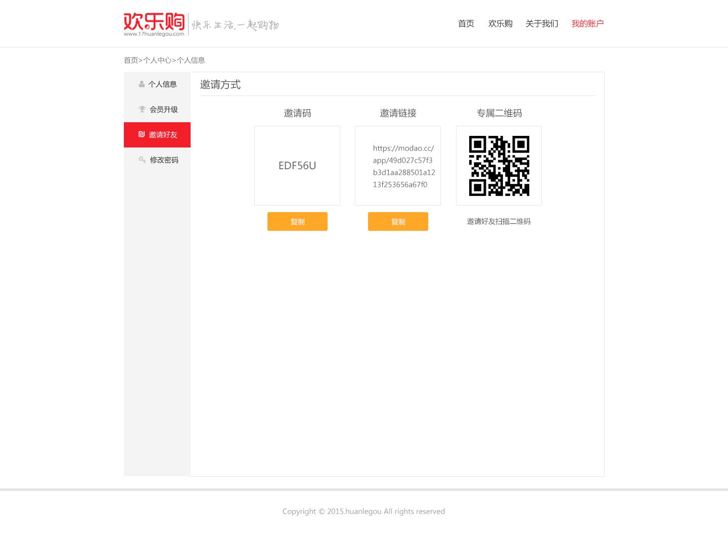Open the 首页 navigation item
The height and width of the screenshot is (547, 728).
(x=466, y=24)
